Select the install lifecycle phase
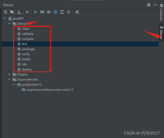 pyautogui.click(x=24, y=59)
